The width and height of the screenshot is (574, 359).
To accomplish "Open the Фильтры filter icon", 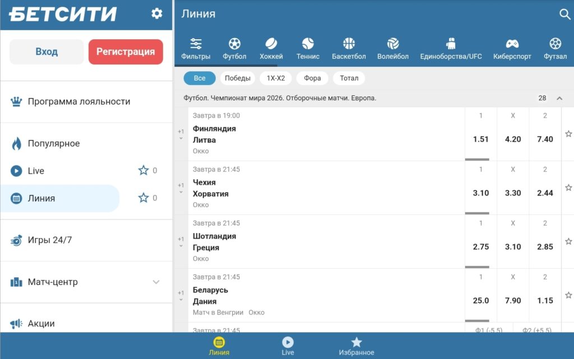I will click(196, 44).
